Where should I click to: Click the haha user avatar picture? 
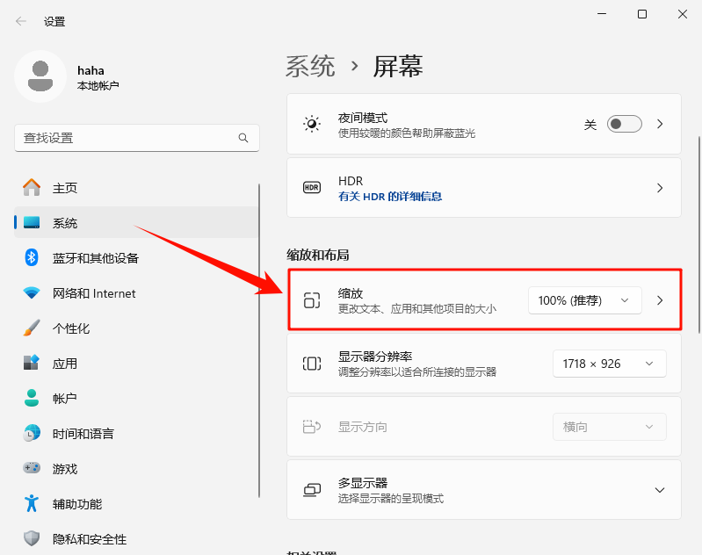(x=40, y=76)
